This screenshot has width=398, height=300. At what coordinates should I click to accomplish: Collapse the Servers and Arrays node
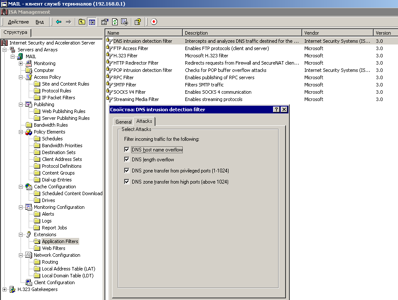tap(4, 50)
